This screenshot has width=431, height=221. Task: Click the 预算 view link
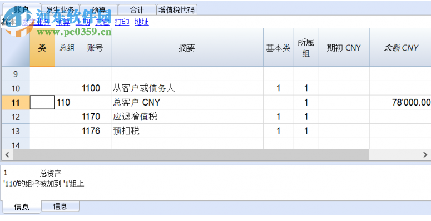pyautogui.click(x=63, y=22)
